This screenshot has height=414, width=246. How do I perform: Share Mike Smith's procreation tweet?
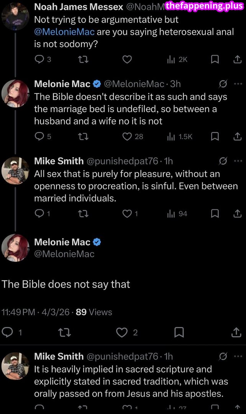coord(237,214)
